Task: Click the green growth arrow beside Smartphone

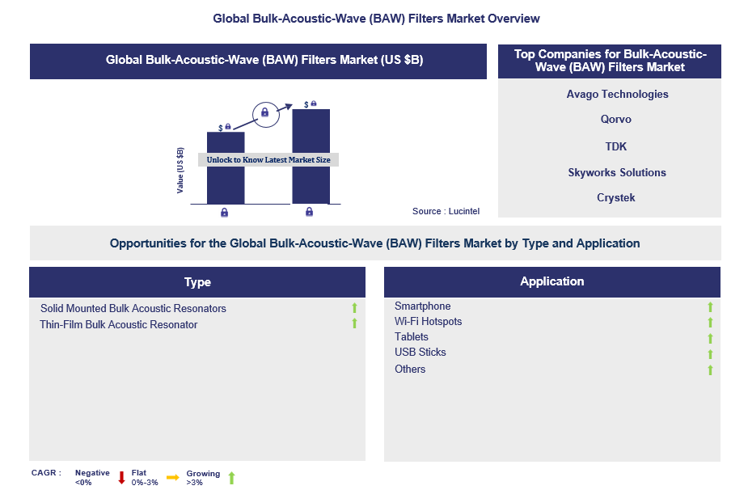Action: tap(710, 307)
